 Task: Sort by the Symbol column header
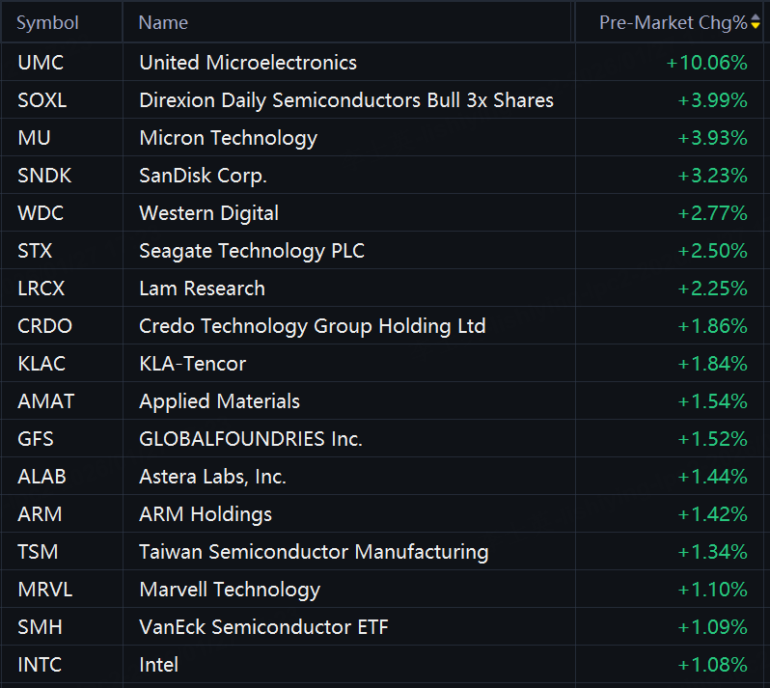(48, 23)
